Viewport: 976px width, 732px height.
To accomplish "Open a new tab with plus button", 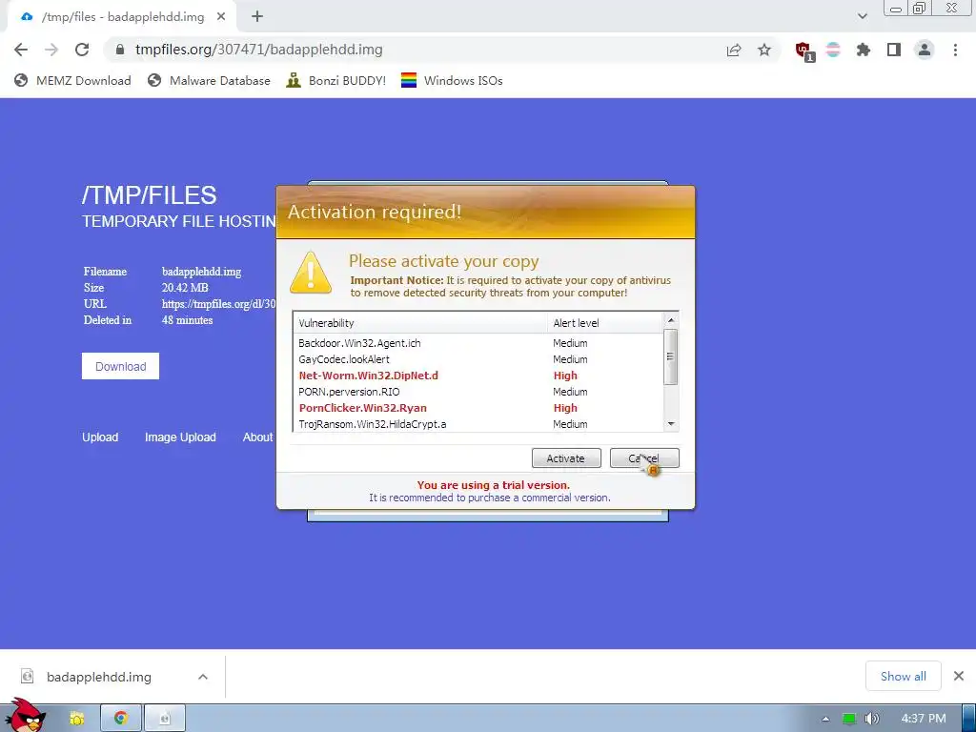I will click(x=257, y=17).
